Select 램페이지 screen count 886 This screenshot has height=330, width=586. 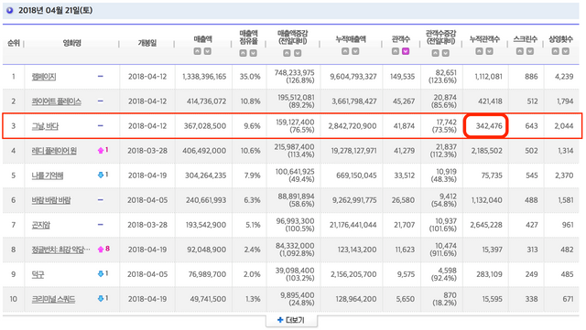point(531,77)
